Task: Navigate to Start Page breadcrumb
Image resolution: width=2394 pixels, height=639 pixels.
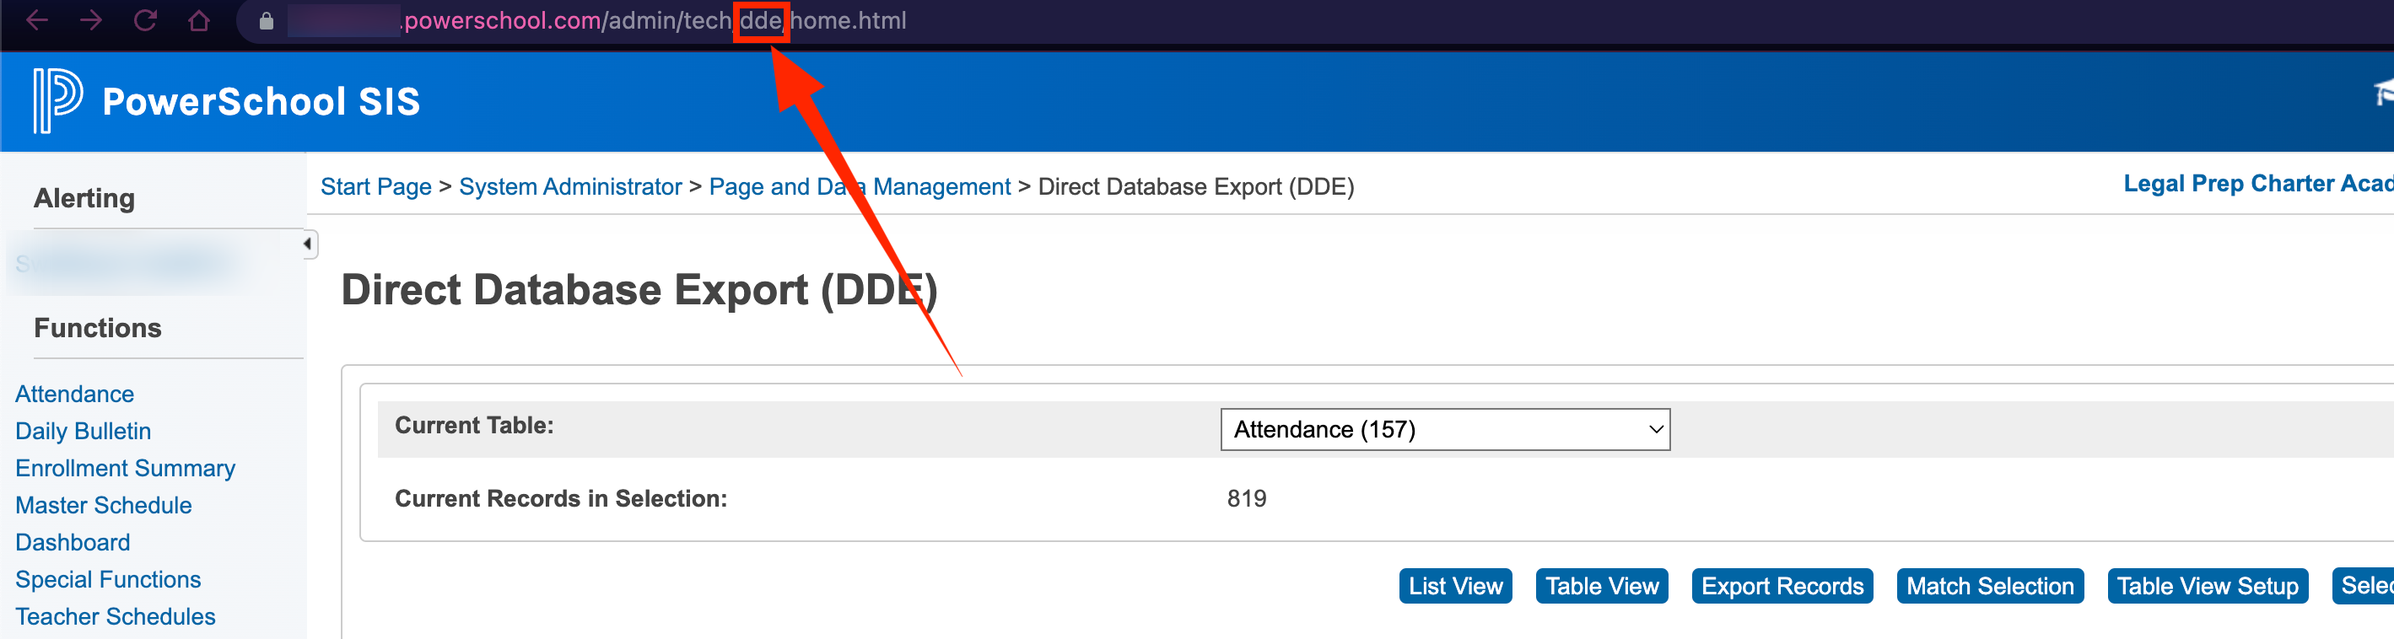Action: tap(375, 185)
